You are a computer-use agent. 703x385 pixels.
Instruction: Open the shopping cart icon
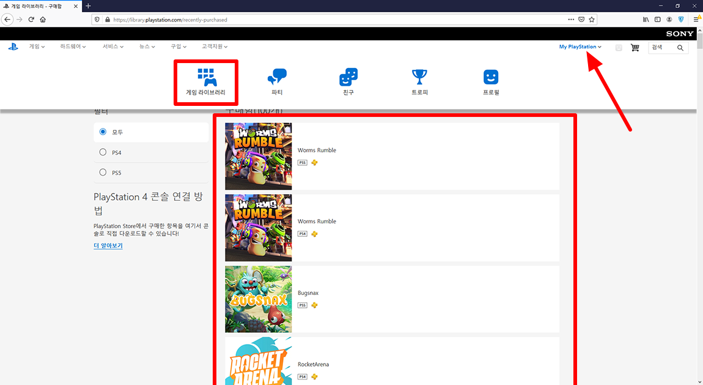pos(635,48)
